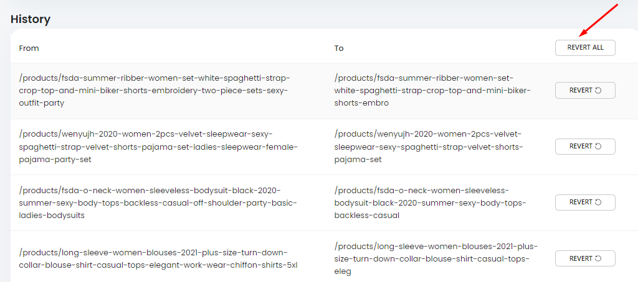The height and width of the screenshot is (282, 638).
Task: Click the original fsda-summer-ribber From URL
Action: coord(155,91)
